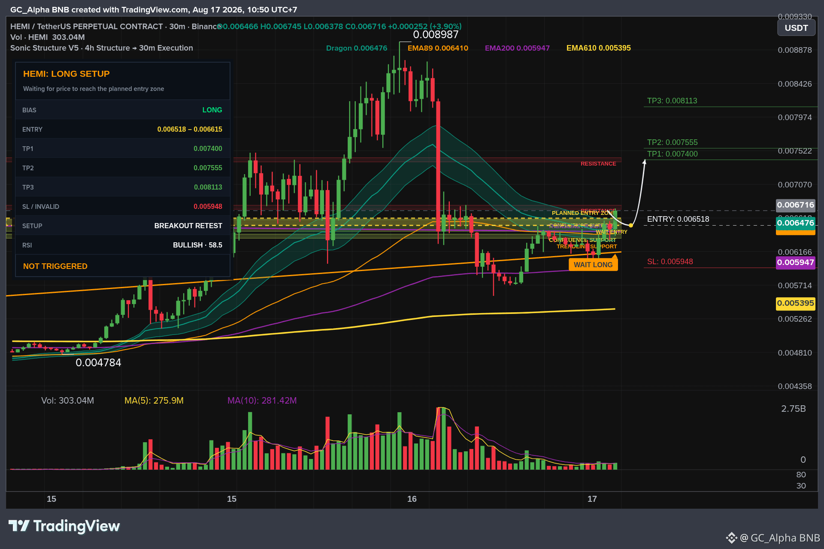Click the PLANNED ENTRY ZONE chart label
The height and width of the screenshot is (549, 824).
[584, 213]
